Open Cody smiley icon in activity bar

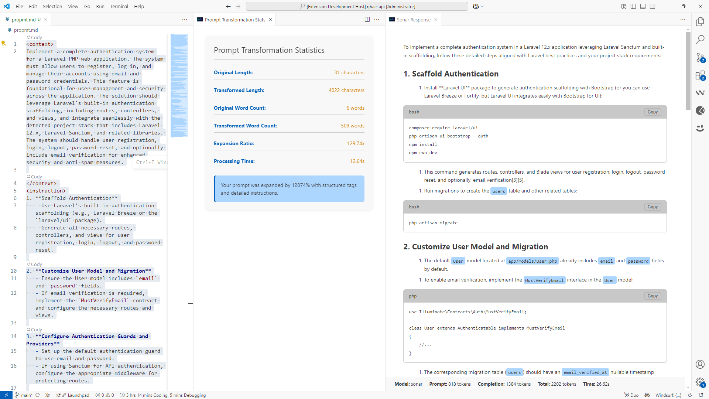click(700, 128)
